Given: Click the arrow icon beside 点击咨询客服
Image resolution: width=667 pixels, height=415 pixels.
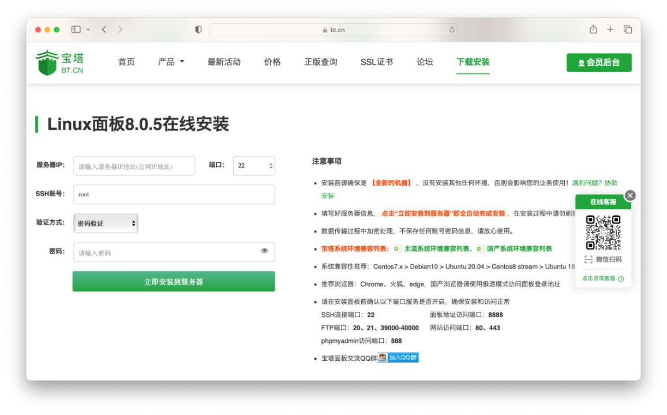Looking at the screenshot, I should click(621, 279).
